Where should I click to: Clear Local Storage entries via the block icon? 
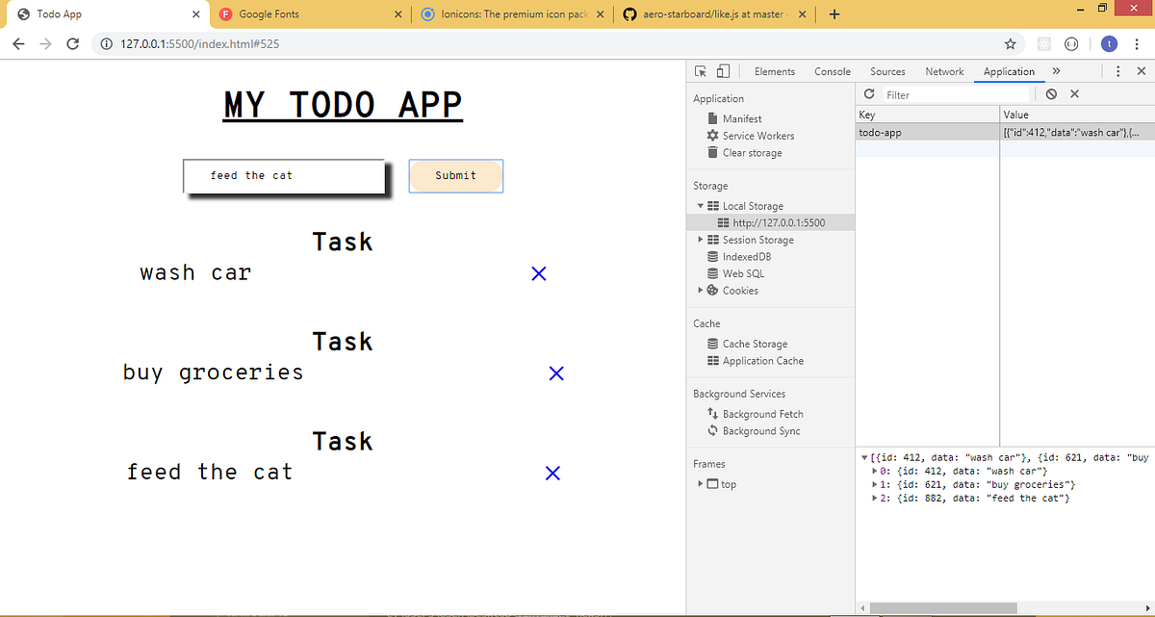1051,93
